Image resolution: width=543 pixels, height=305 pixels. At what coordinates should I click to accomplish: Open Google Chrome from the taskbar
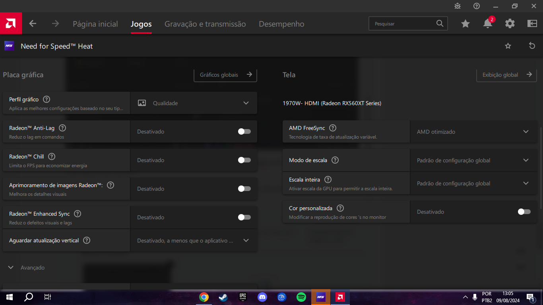click(204, 297)
